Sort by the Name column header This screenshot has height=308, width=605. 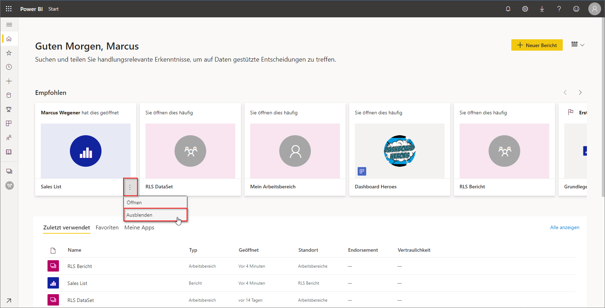(x=75, y=250)
